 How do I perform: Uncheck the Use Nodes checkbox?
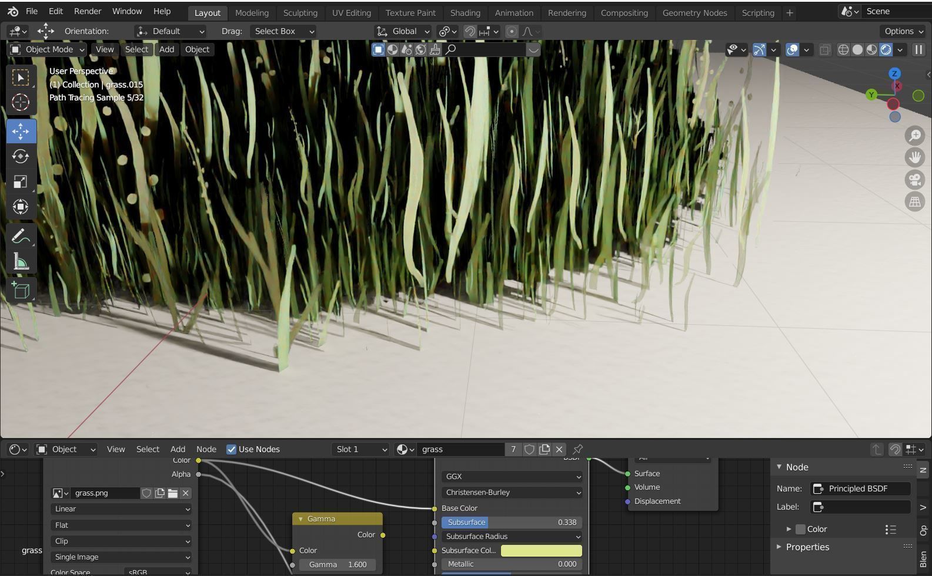coord(232,449)
